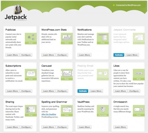Image resolution: width=148 pixels, height=133 pixels.
Task: Configure WordPress.com Stats
Action: [x=62, y=55]
